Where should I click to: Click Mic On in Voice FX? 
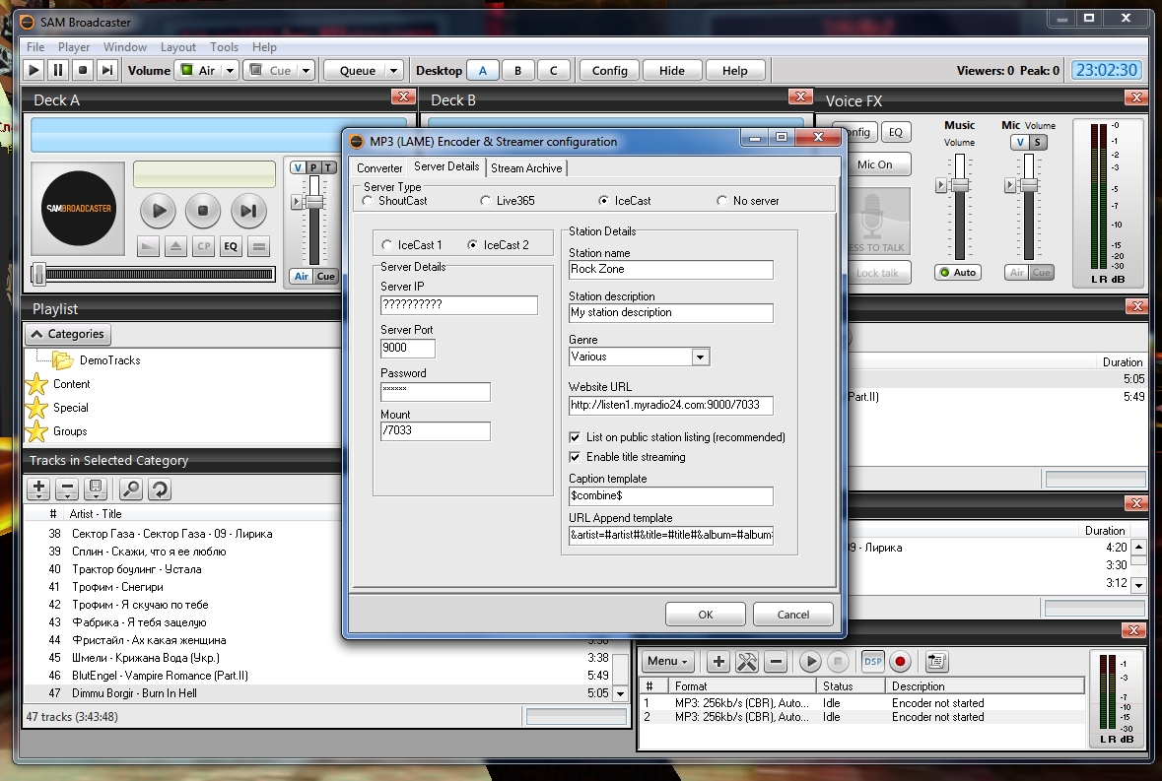pos(874,164)
